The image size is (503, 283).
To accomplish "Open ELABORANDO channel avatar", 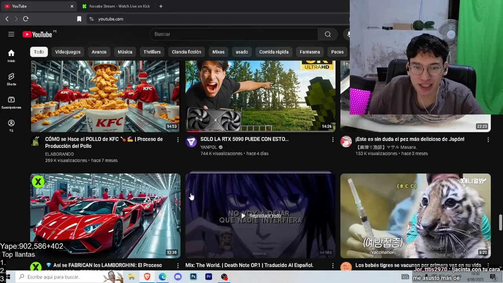I will 36,141.
